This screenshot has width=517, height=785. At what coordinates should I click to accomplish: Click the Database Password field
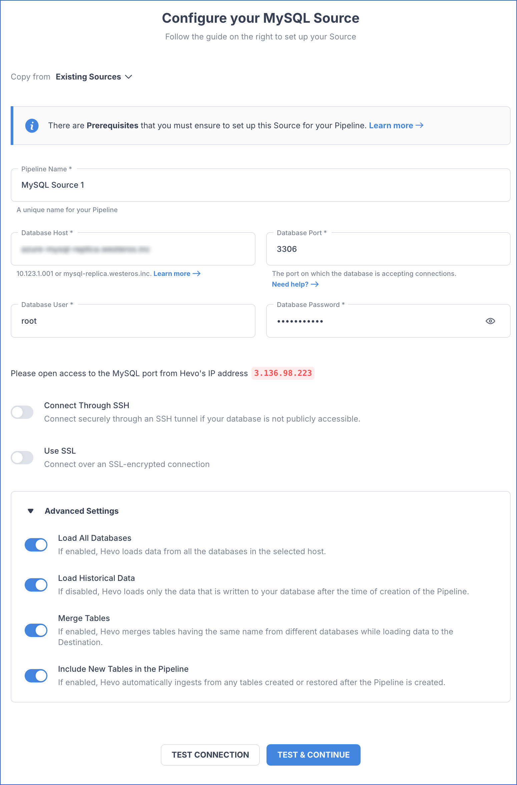(x=388, y=321)
